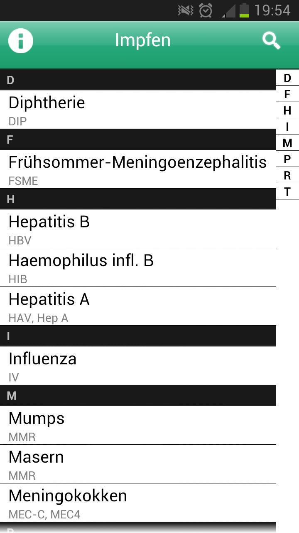Viewport: 299px width, 533px height.
Task: Jump to letter H in index
Action: coord(287,110)
